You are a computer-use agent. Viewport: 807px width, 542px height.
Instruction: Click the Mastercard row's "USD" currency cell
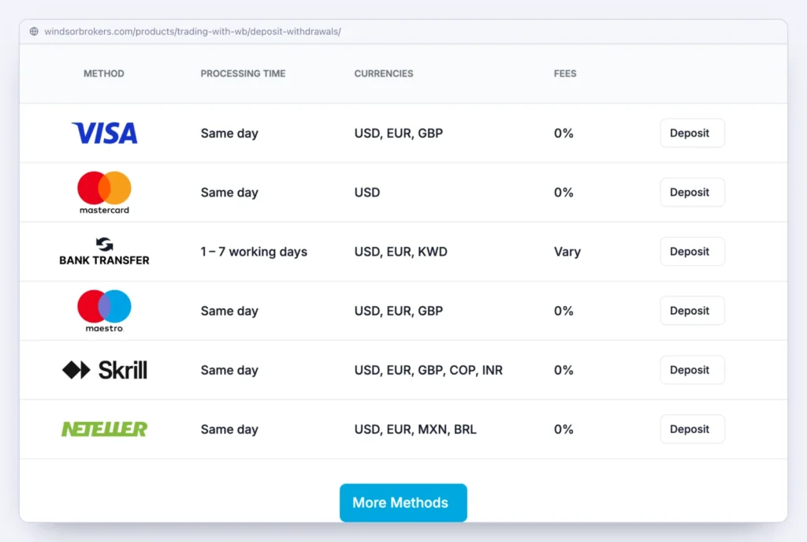367,193
